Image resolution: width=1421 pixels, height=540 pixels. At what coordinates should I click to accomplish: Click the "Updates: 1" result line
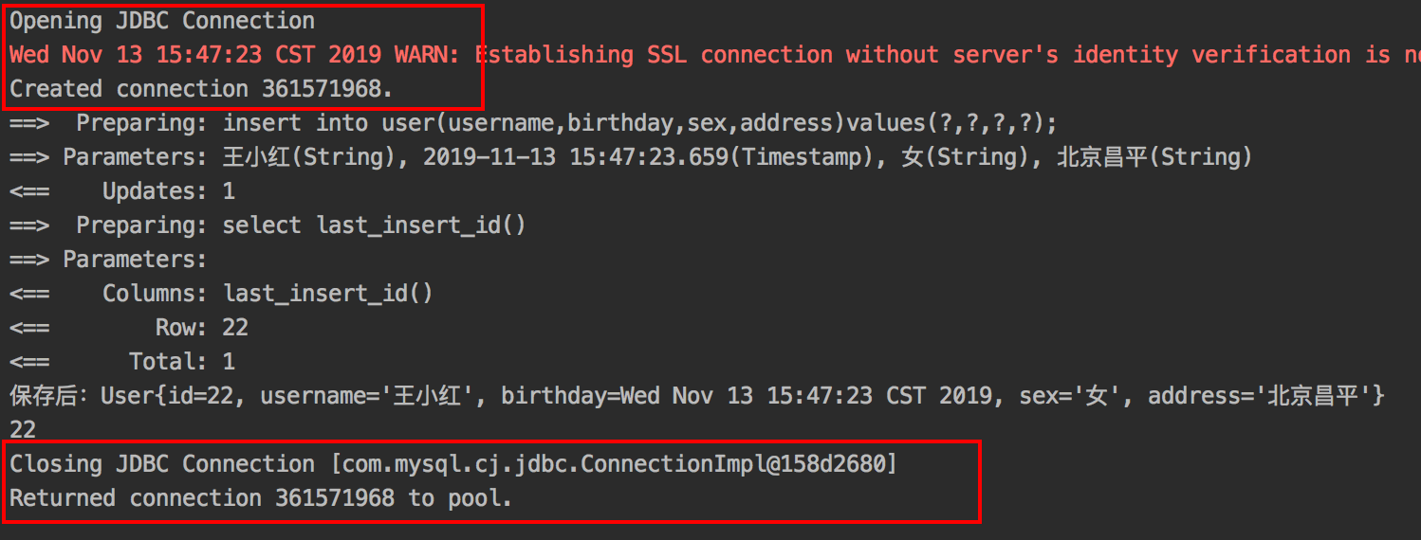(168, 191)
